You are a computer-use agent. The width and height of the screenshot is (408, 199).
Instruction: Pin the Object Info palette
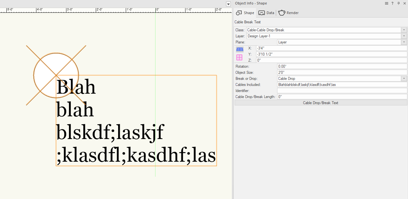398,4
